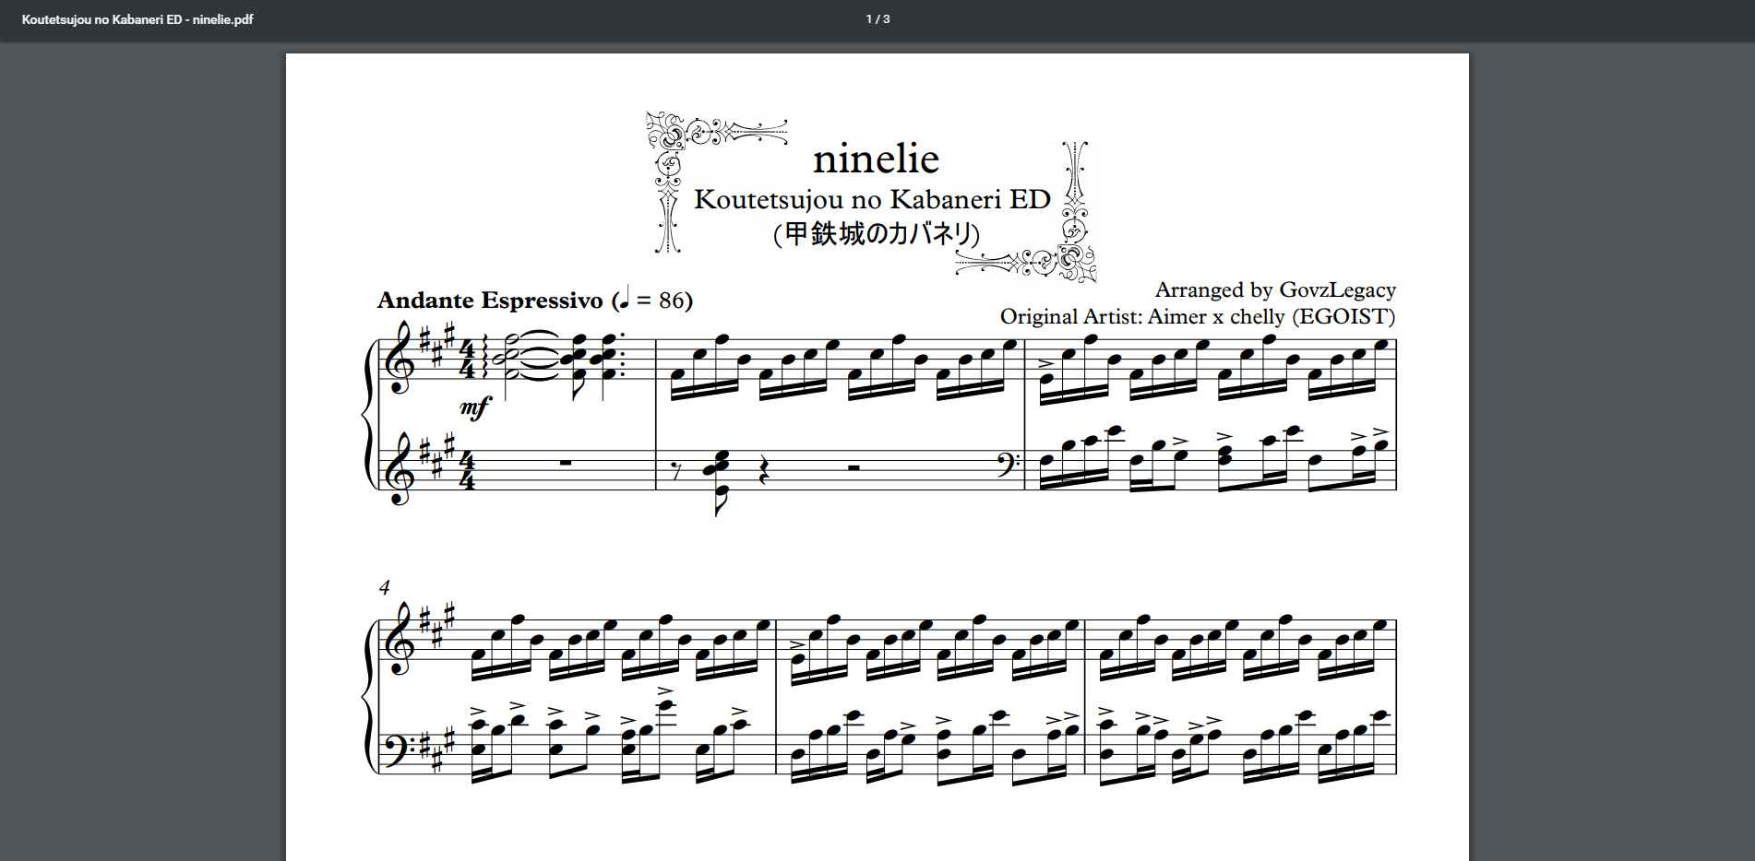This screenshot has width=1755, height=861.
Task: Click the upper staff 4/4 time signature
Action: click(x=467, y=360)
